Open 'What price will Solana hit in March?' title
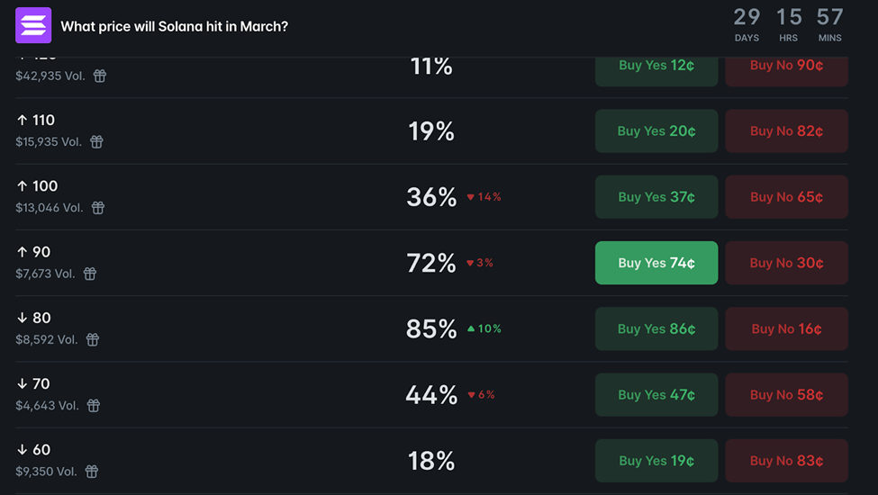 [174, 26]
